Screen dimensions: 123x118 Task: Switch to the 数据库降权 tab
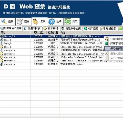pos(33,29)
